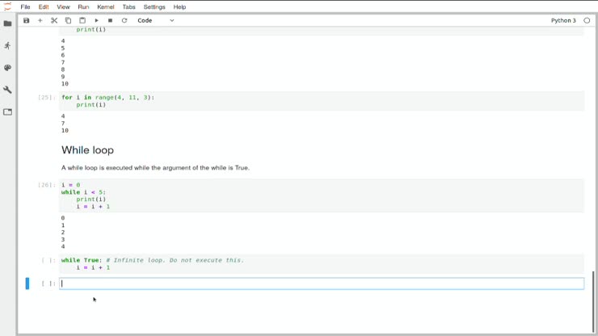
Task: Open the File menu
Action: (26, 6)
